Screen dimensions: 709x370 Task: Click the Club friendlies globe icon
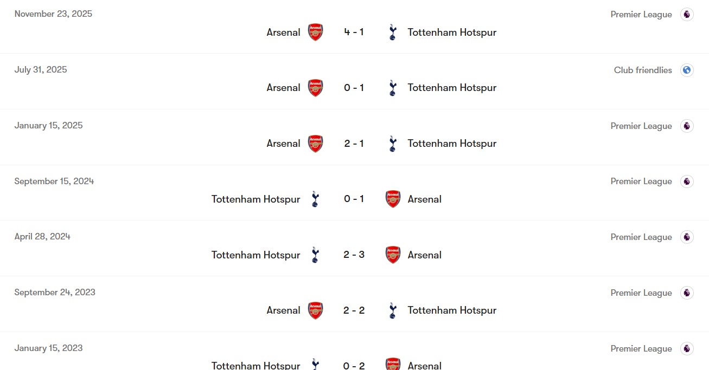[x=687, y=70]
